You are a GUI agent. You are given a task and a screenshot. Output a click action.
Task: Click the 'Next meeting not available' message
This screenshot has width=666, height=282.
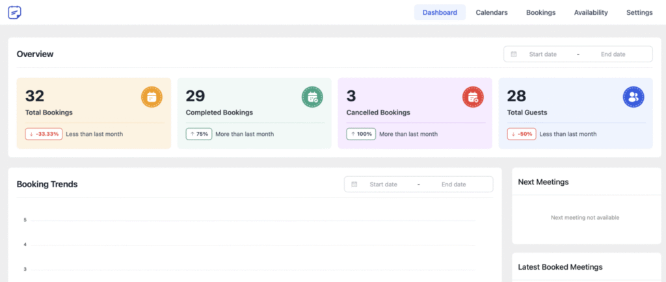point(585,218)
